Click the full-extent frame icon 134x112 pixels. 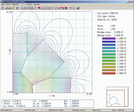[x=31, y=8]
